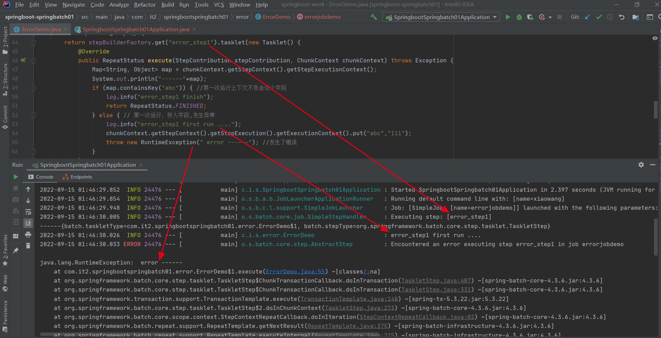The width and height of the screenshot is (661, 338).
Task: Run with Coverage using the shield icon
Action: (x=530, y=17)
